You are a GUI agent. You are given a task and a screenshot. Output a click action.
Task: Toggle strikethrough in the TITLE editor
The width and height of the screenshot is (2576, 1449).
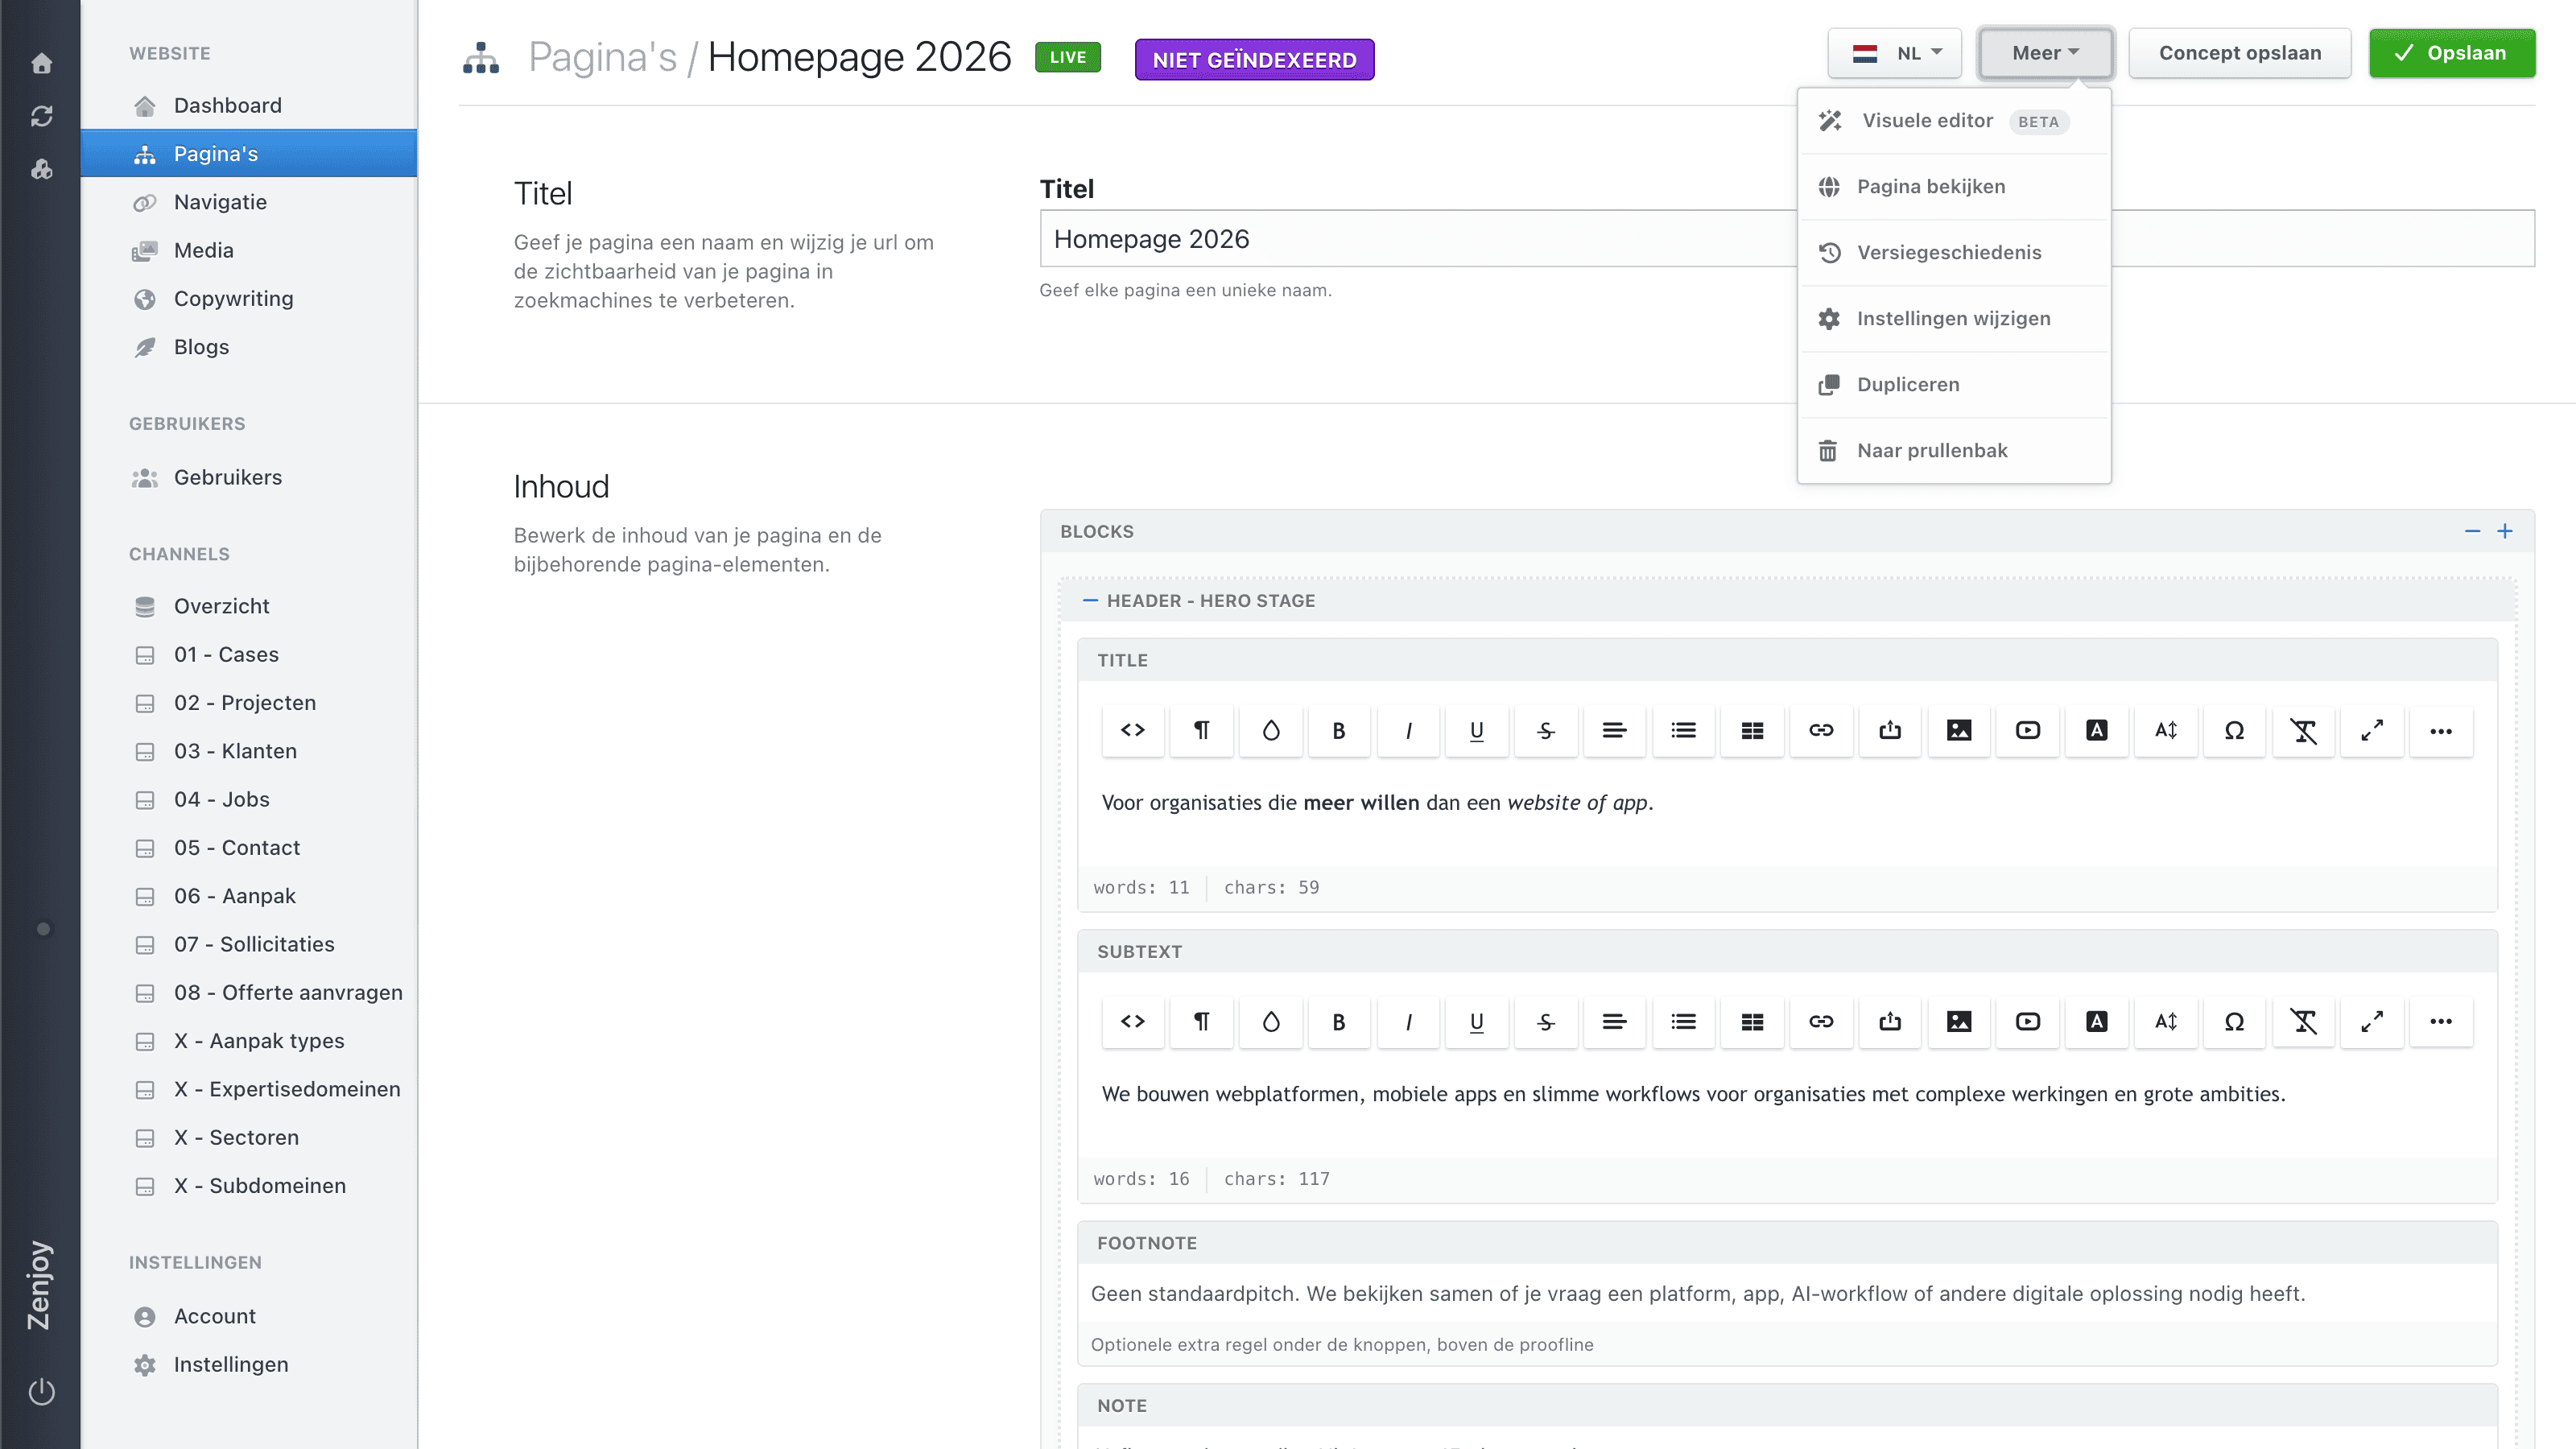click(x=1546, y=730)
